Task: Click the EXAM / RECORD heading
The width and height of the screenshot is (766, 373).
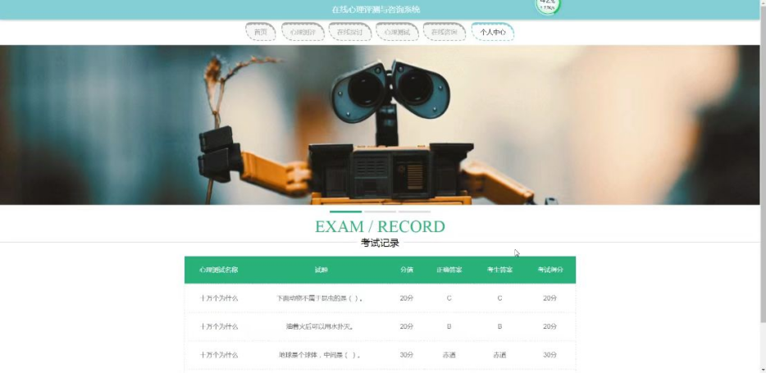Action: [380, 227]
